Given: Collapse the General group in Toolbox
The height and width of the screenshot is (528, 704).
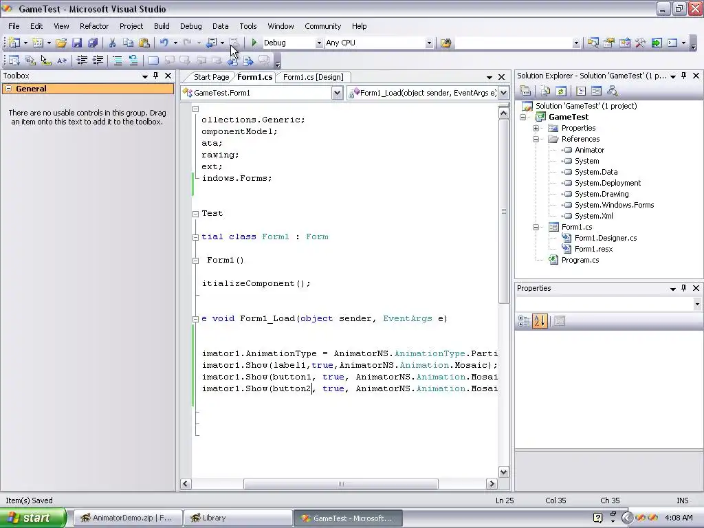Looking at the screenshot, I should click(8, 89).
